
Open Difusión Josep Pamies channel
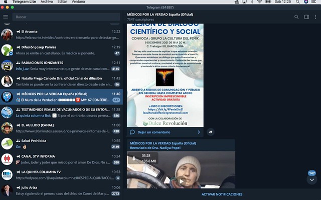point(61,50)
